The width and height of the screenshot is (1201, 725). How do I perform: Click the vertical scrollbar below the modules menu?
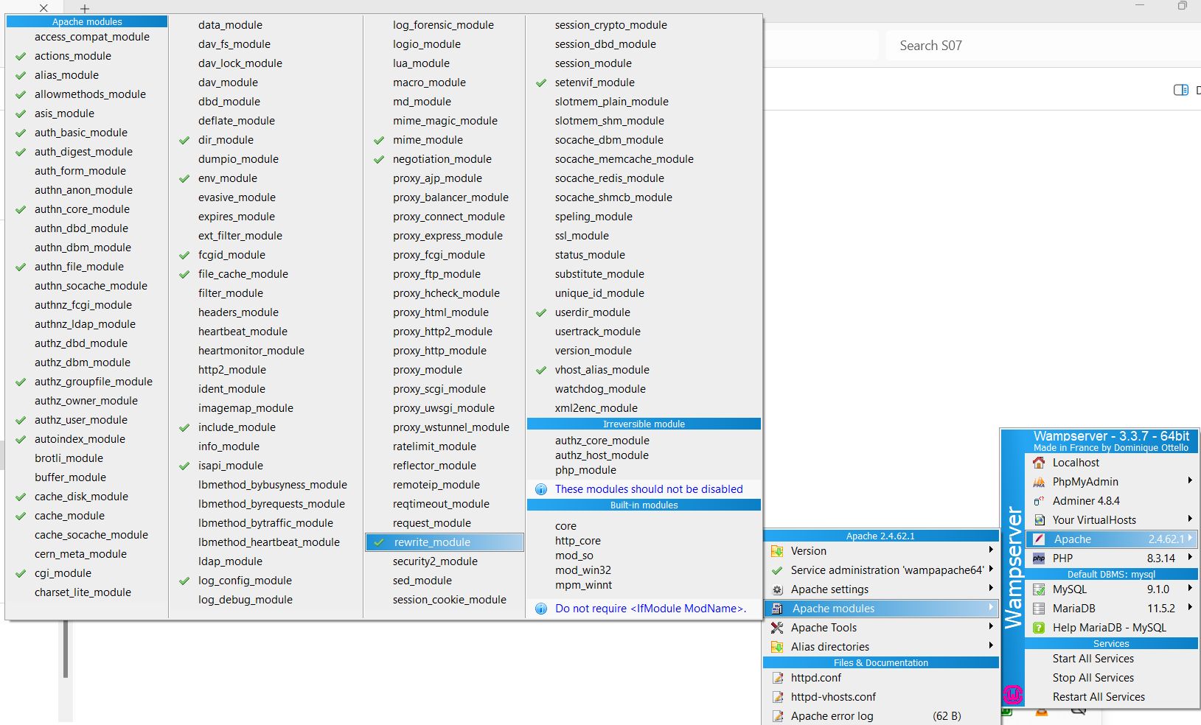tap(65, 648)
